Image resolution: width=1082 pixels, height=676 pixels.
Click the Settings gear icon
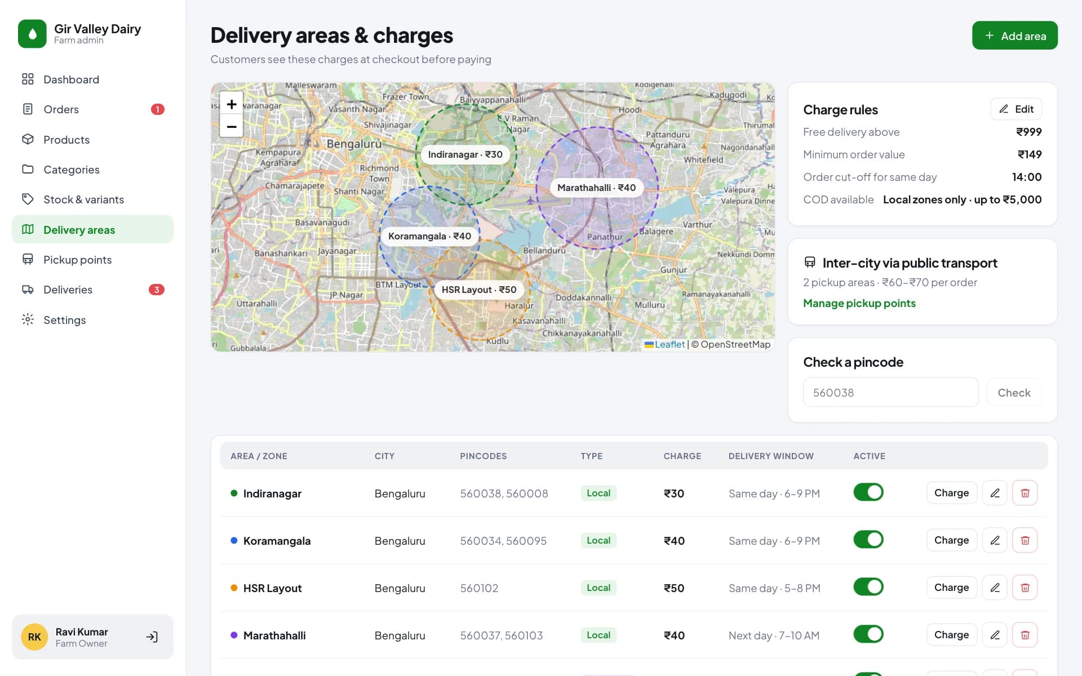click(x=28, y=319)
